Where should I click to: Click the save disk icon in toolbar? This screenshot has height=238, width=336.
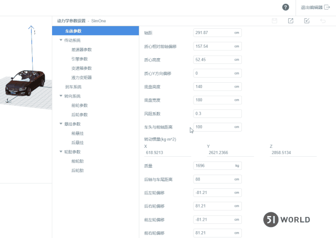tap(274, 21)
